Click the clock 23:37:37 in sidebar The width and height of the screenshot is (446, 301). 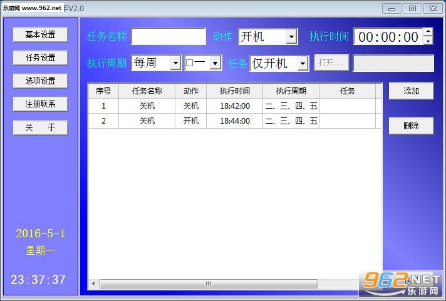coord(38,280)
